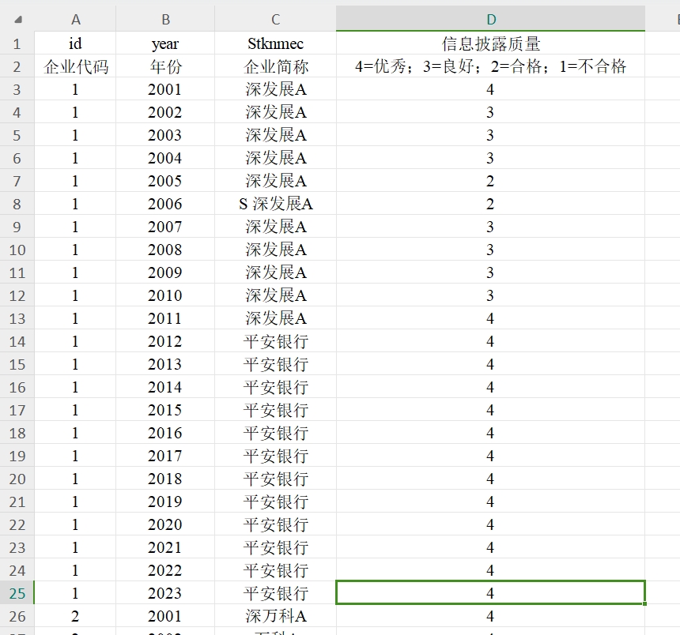The width and height of the screenshot is (680, 635).
Task: Click the '企业简称' cell
Action: (275, 66)
